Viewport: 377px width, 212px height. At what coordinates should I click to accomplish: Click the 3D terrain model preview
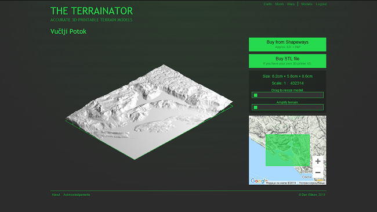point(149,112)
